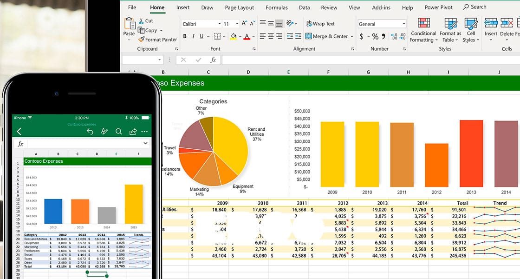Image resolution: width=520 pixels, height=279 pixels.
Task: Open the Name Box dropdown arrow
Action: coord(160,60)
